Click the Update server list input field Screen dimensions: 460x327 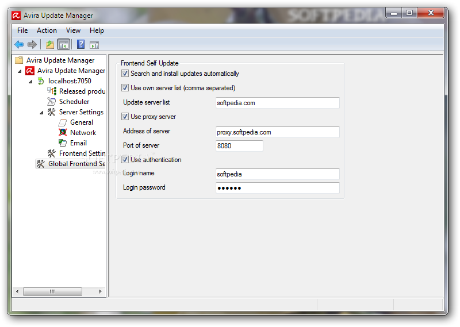tap(278, 103)
